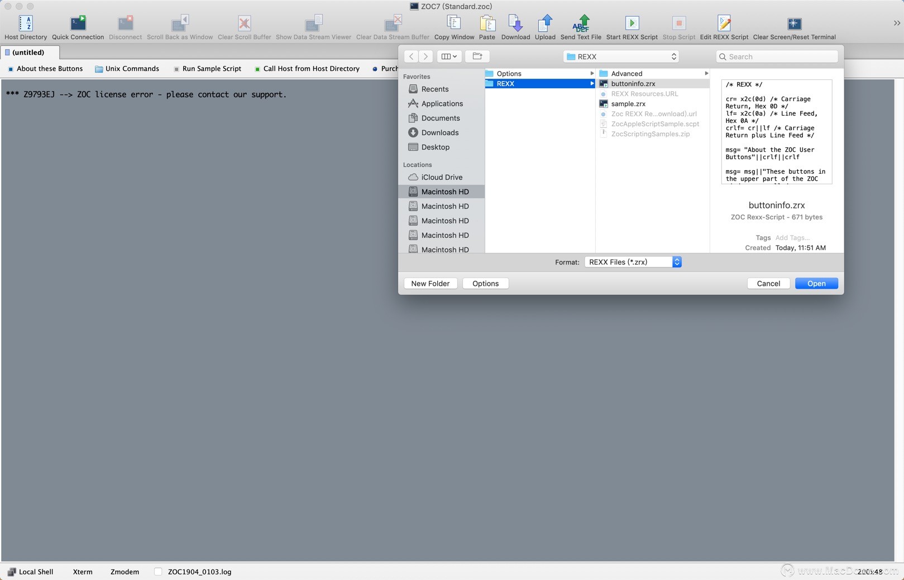This screenshot has width=904, height=580.
Task: Go back in file dialog navigation
Action: (x=411, y=56)
